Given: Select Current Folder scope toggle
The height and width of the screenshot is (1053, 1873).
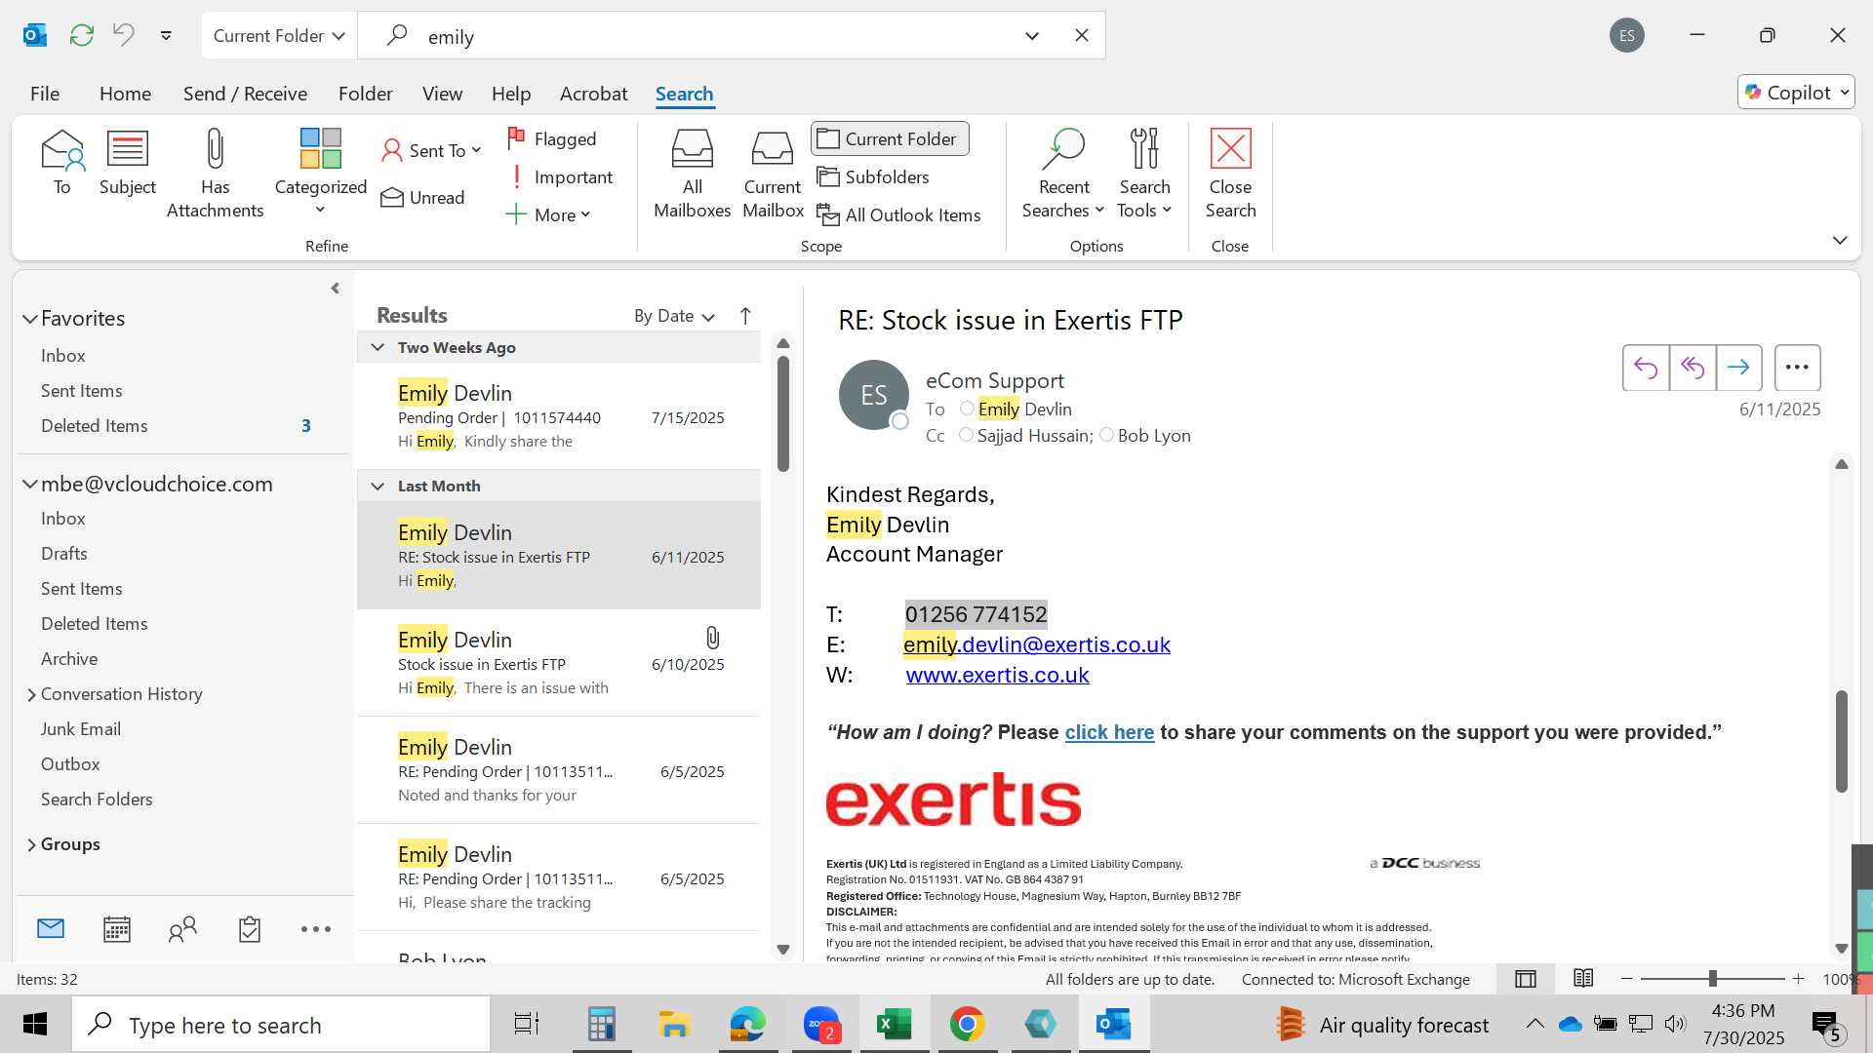Looking at the screenshot, I should (890, 138).
